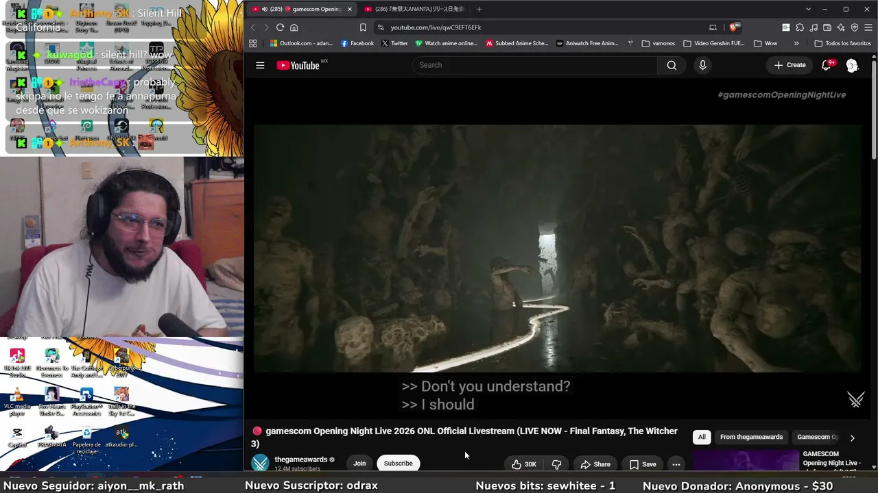Open thegameawards channel avatar
Screen dimensions: 878x493
[x=260, y=464]
